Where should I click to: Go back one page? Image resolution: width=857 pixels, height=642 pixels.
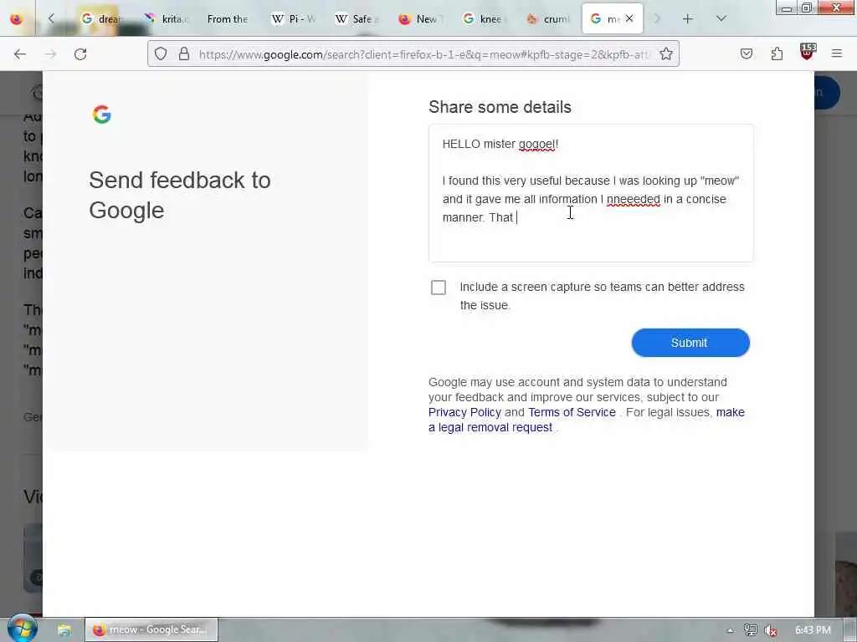coord(20,54)
